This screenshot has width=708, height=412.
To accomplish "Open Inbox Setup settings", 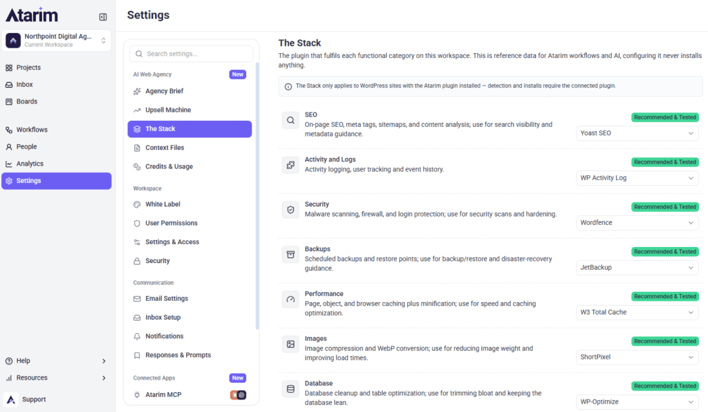I will 189,317.
